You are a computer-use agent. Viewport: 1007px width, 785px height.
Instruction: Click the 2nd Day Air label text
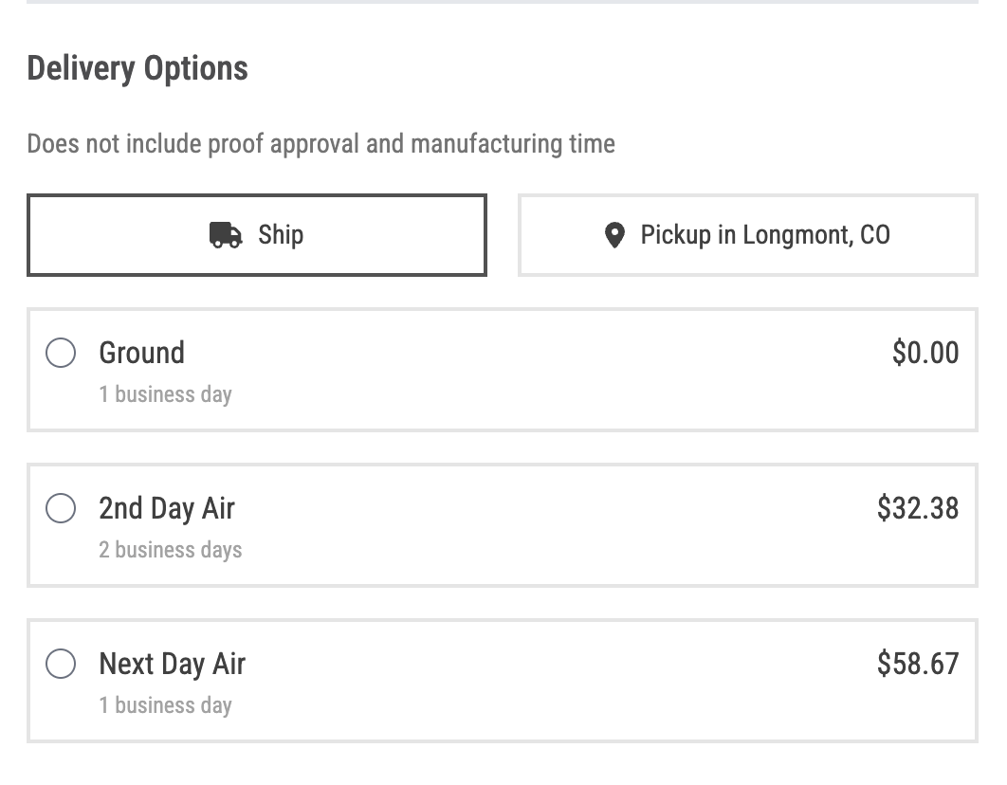pyautogui.click(x=167, y=508)
